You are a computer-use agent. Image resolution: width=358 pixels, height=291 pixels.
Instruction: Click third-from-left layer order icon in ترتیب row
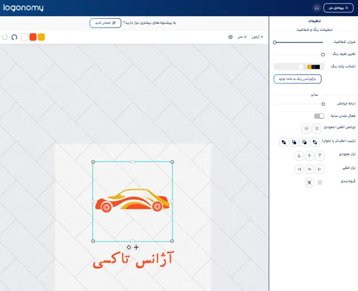point(304,142)
